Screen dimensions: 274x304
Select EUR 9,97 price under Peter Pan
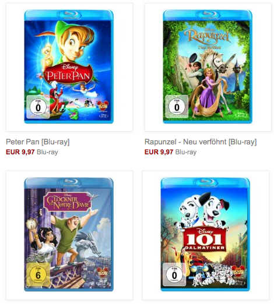coord(20,152)
